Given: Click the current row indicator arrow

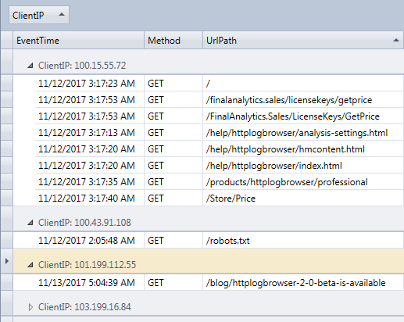Looking at the screenshot, I should tap(7, 261).
